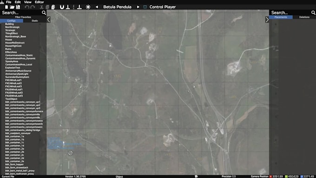The image size is (316, 178).
Task: Open the View menu
Action: 27,2
